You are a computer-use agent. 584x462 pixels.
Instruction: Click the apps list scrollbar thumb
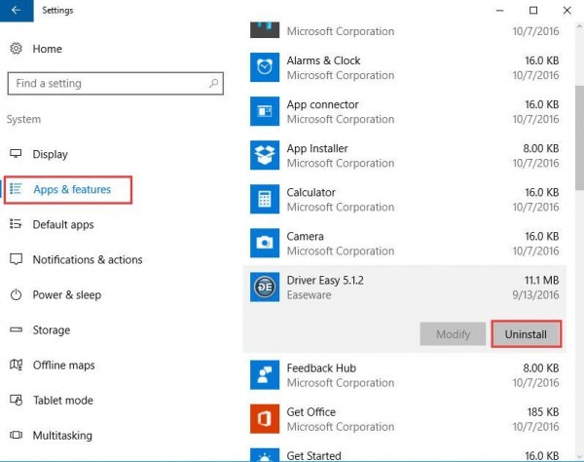coord(579,138)
